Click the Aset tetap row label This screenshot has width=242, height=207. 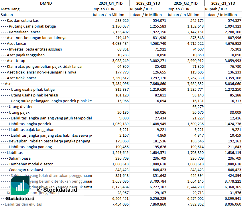point(16,61)
